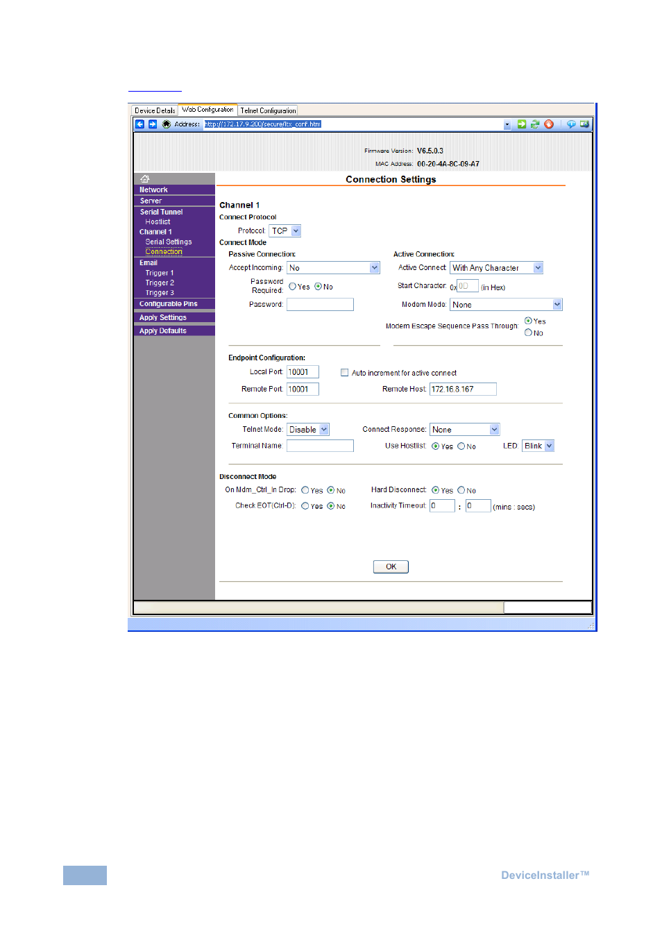Set Hard Disconnect to No
The image size is (662, 940).
pyautogui.click(x=462, y=490)
